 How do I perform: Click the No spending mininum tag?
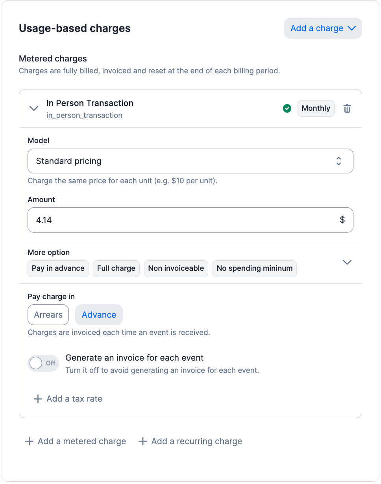tap(254, 268)
